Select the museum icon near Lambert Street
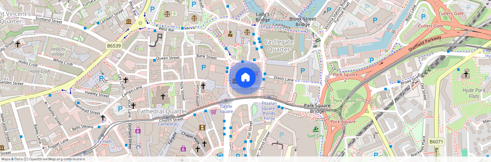The height and width of the screenshot is (162, 491). pos(129,22)
